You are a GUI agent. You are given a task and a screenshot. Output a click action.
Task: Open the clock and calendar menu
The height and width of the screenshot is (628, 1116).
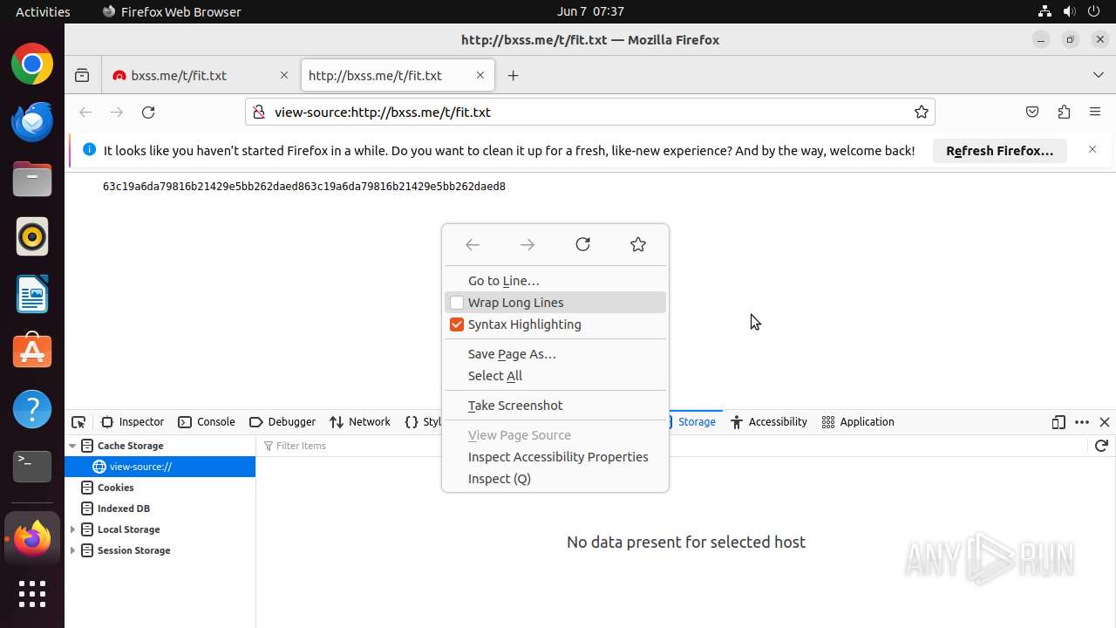point(590,11)
